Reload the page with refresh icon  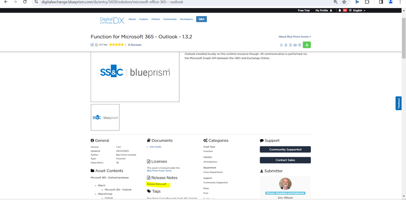[25, 2]
